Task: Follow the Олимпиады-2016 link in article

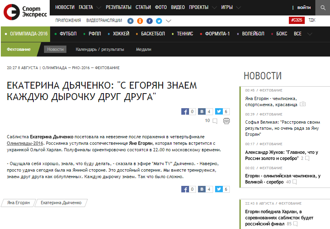Action: 25,143
